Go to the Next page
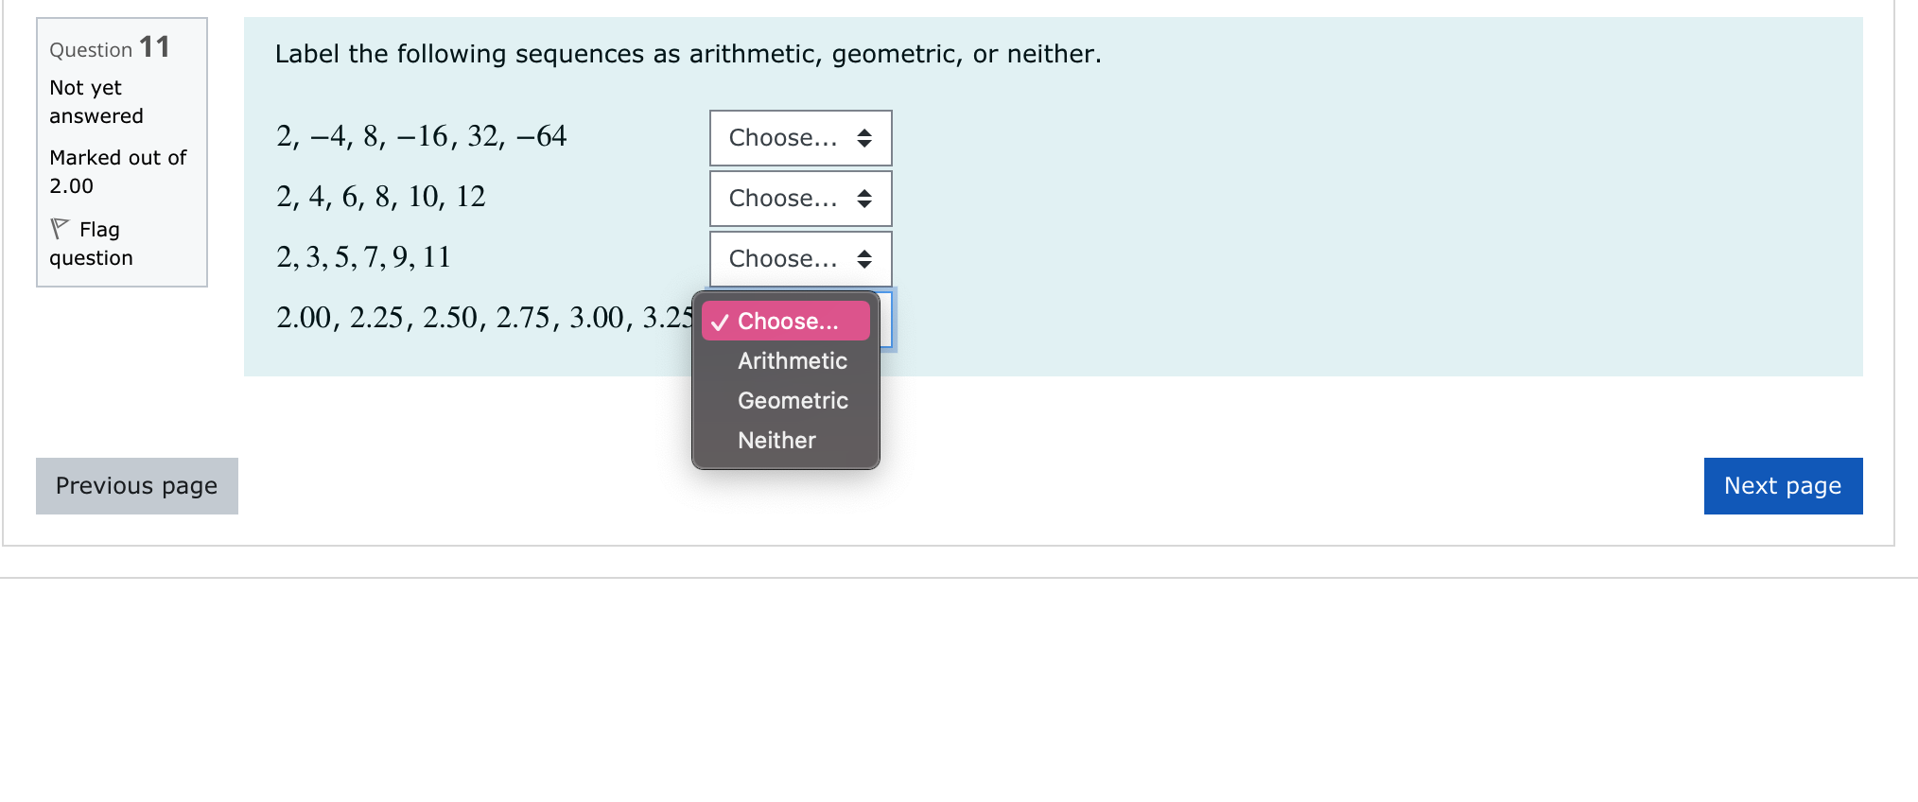Viewport: 1918px width, 802px height. point(1783,486)
